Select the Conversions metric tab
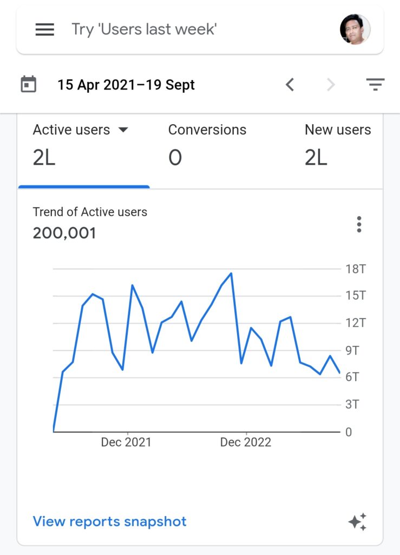This screenshot has height=555, width=400. pyautogui.click(x=207, y=144)
